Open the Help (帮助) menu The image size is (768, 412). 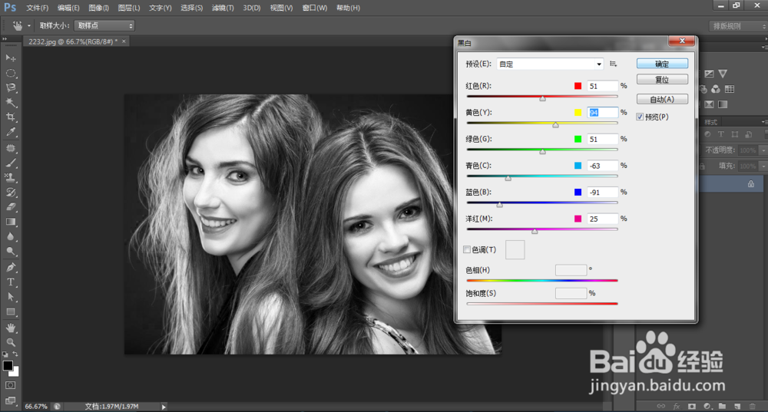[348, 8]
